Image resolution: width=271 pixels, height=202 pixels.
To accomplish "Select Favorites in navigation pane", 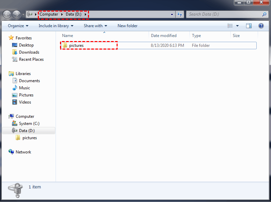I will (24, 38).
